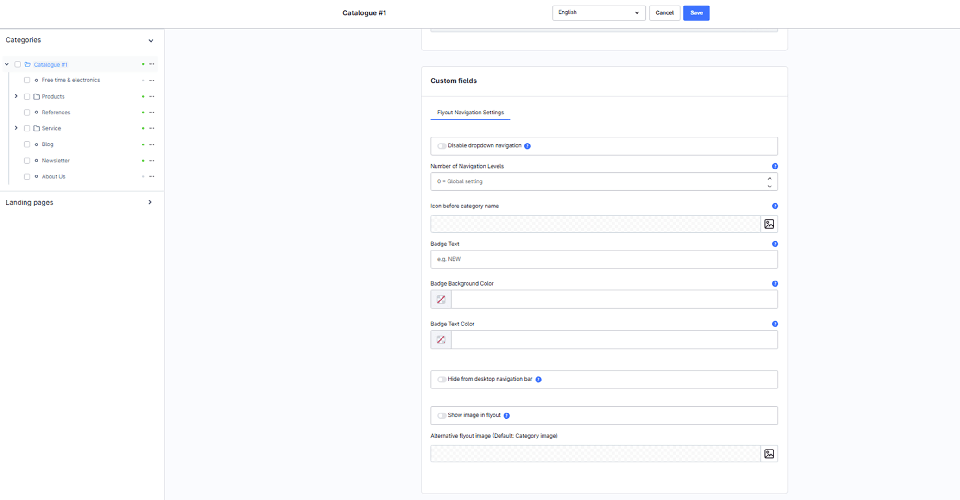Check the Products checkbox
This screenshot has width=960, height=500.
coord(27,96)
